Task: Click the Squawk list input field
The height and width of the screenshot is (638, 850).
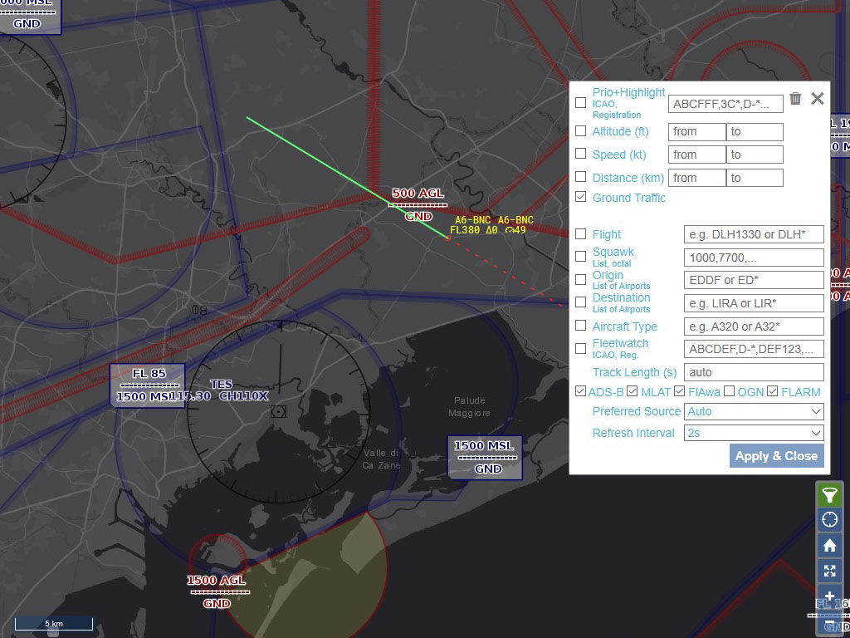Action: 754,258
